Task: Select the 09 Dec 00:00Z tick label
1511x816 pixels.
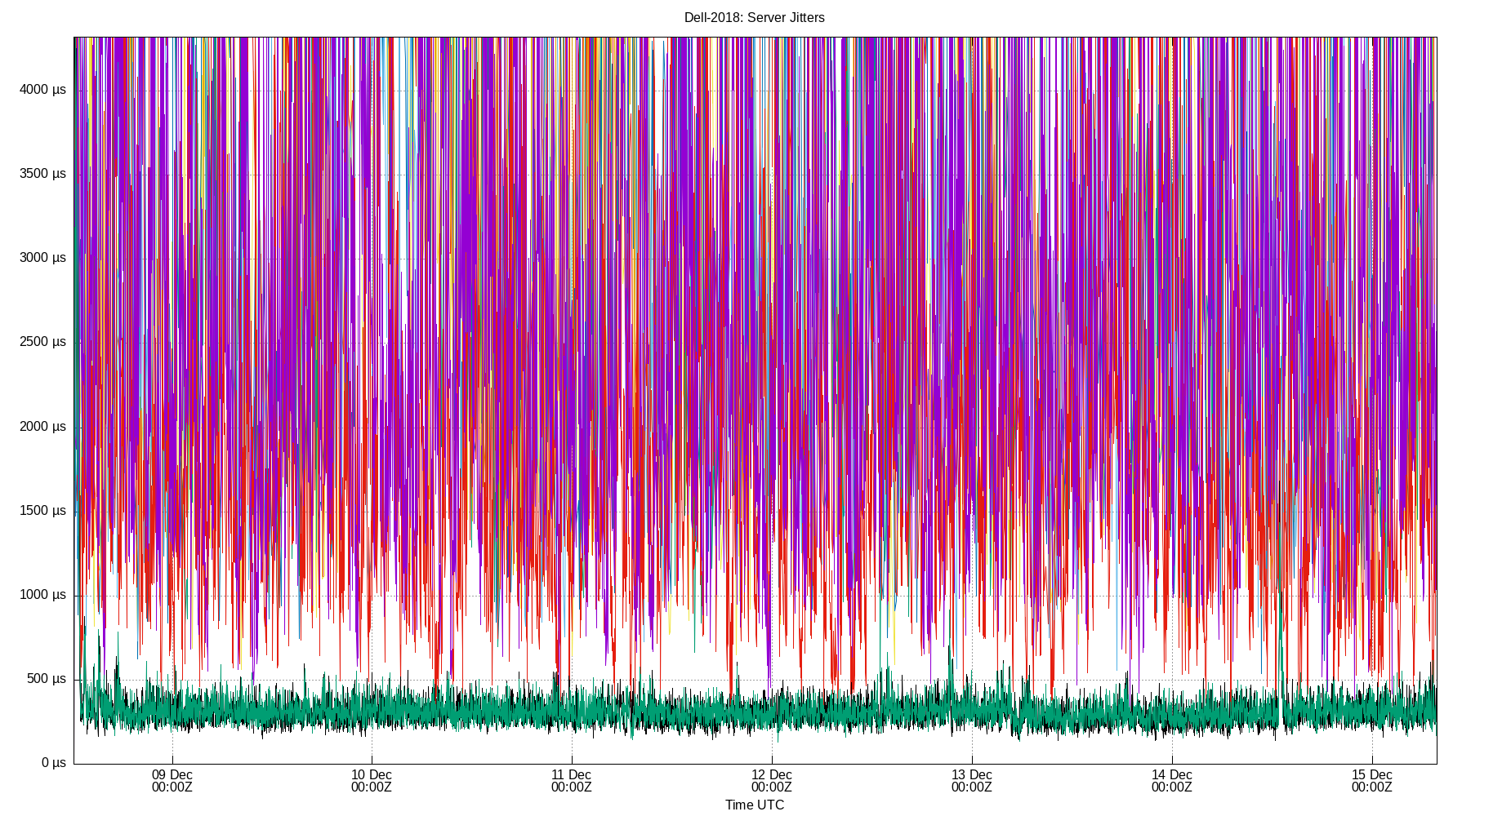Action: pyautogui.click(x=173, y=781)
